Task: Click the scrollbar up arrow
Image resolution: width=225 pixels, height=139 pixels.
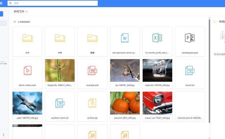Action: click(209, 18)
